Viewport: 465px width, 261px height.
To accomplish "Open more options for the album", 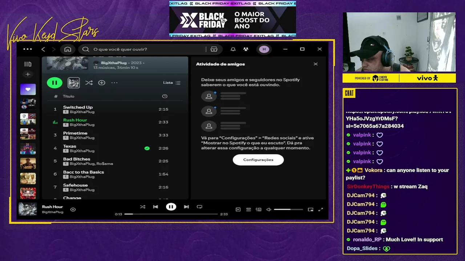I will pos(114,83).
